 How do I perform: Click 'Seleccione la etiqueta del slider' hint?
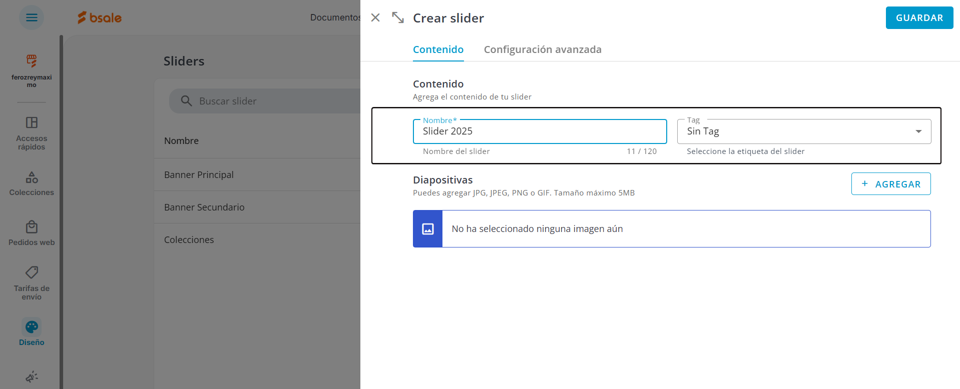point(746,151)
